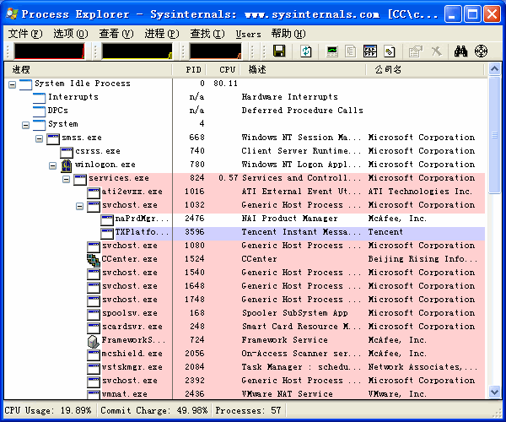This screenshot has height=422, width=506.
Task: Collapse the smss.exe tree branch
Action: click(39, 138)
